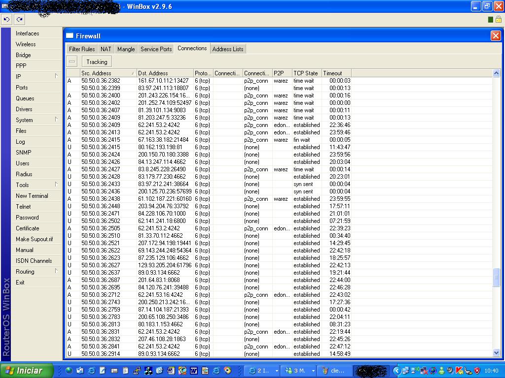Click the network connections tray icon
The width and height of the screenshot is (505, 378).
click(405, 371)
